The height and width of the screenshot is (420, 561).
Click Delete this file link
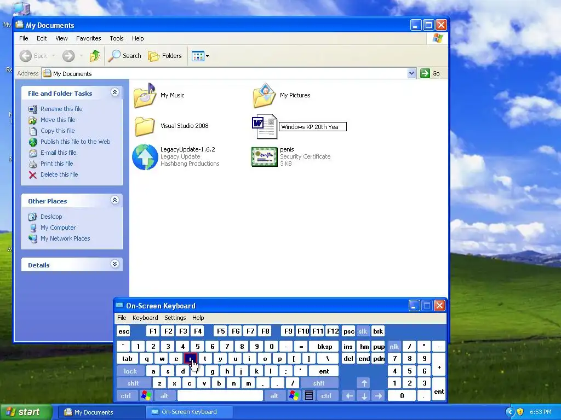click(x=59, y=174)
